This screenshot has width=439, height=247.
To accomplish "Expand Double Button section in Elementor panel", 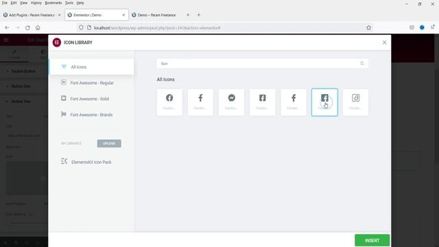I will click(24, 71).
